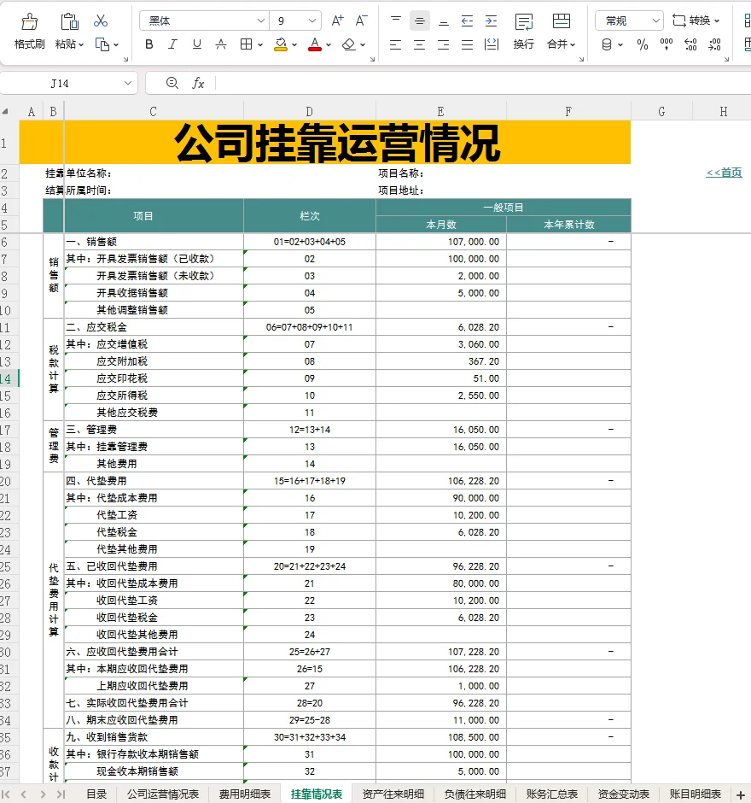Screen dimensions: 751x803
Task: Click the Wrap Text (换行) button
Action: point(524,32)
